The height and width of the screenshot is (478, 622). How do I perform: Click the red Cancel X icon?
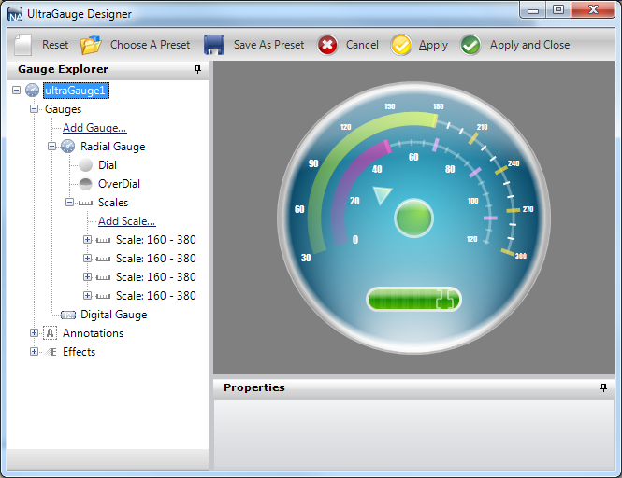(x=327, y=45)
